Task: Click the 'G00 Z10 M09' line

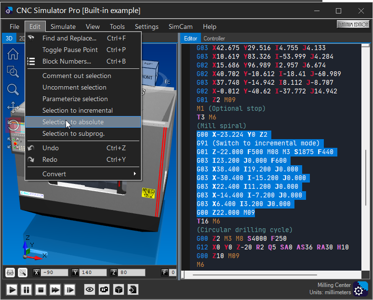Action: (x=218, y=256)
